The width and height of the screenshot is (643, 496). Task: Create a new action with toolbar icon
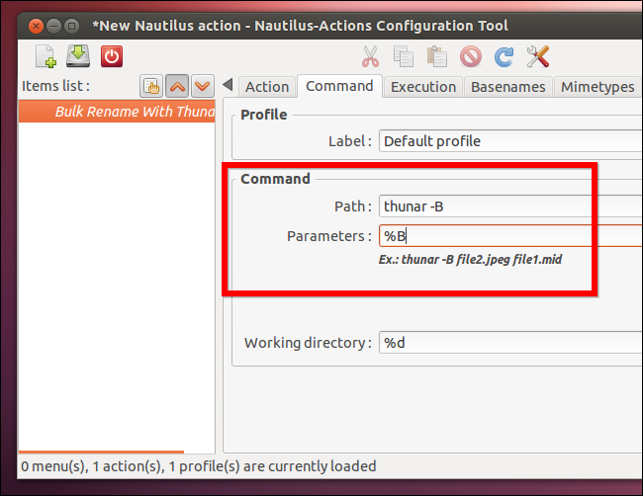click(x=46, y=56)
